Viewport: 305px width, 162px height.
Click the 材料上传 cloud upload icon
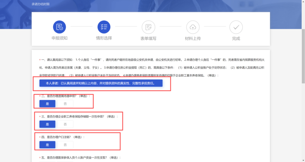coord(193,27)
